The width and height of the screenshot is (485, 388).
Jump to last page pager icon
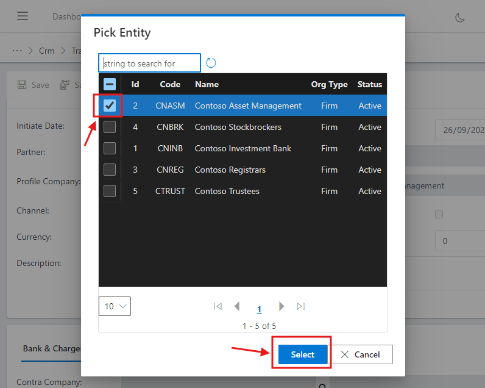pyautogui.click(x=300, y=306)
